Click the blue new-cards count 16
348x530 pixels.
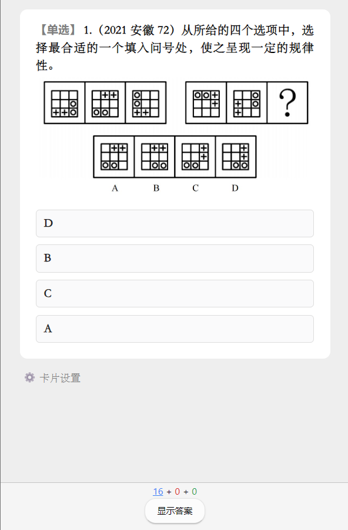pyautogui.click(x=158, y=492)
